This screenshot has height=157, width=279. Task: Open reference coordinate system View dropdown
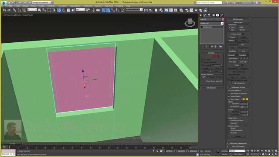tap(80, 10)
